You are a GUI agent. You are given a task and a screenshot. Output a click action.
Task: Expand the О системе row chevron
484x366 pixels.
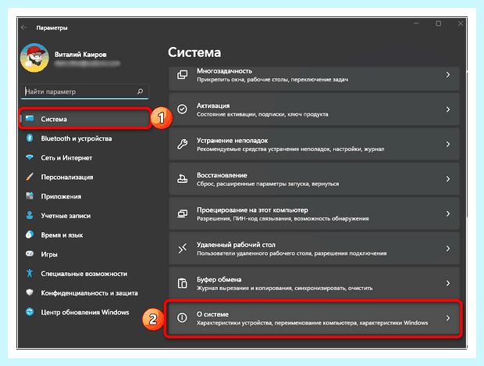point(447,318)
